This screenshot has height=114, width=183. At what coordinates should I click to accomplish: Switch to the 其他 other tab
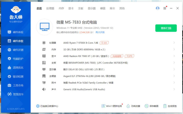pos(122,8)
